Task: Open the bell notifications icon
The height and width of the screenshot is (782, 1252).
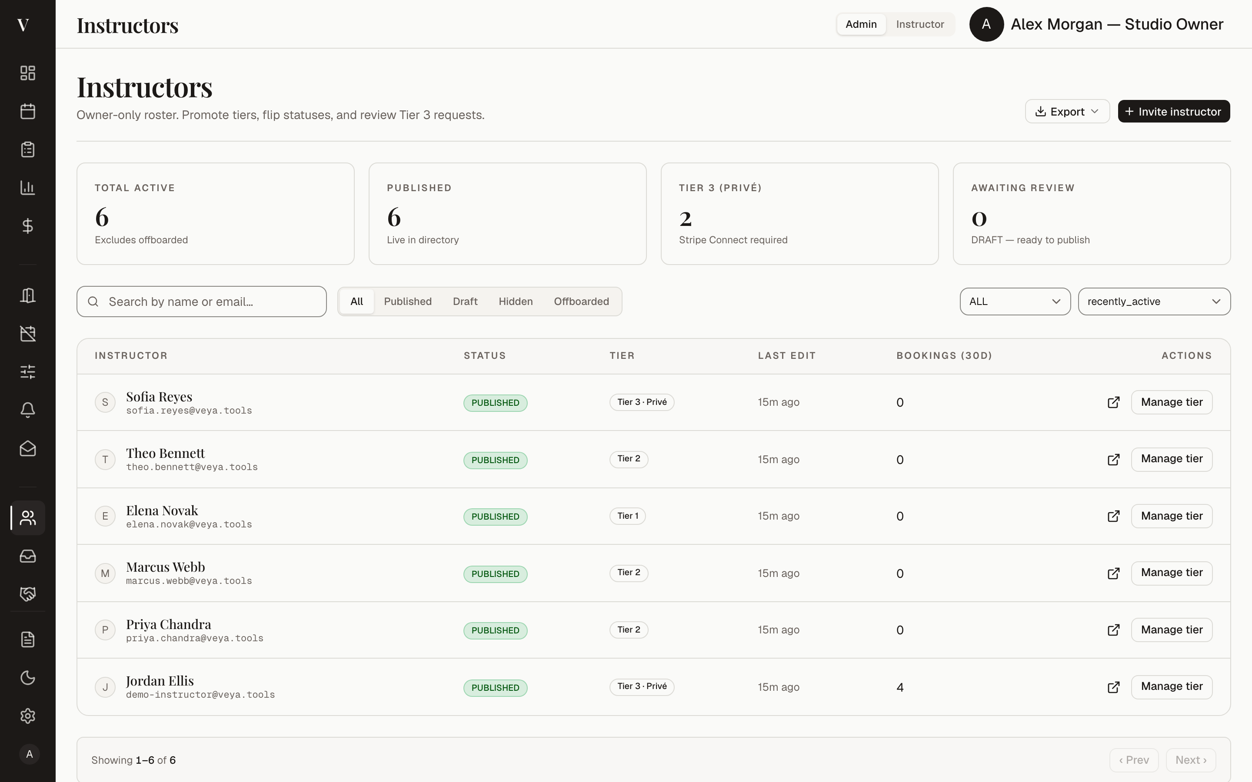Action: (27, 410)
